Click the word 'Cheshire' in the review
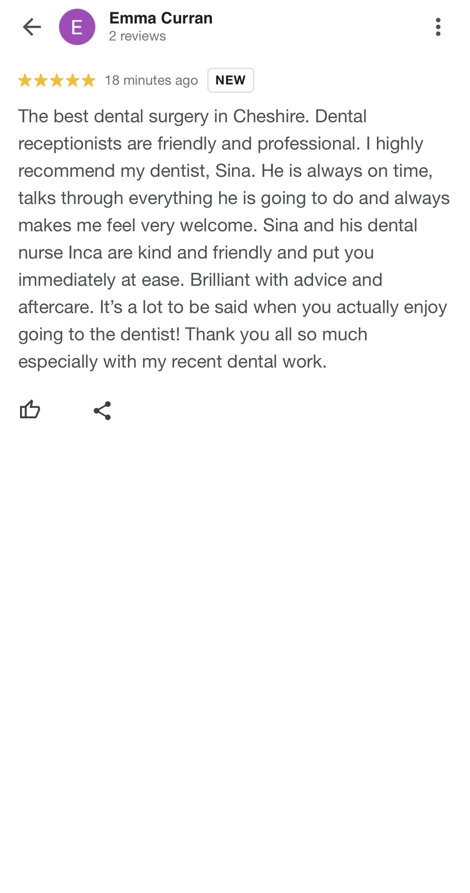The image size is (470, 893). pyautogui.click(x=269, y=116)
